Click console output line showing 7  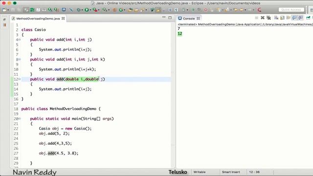pyautogui.click(x=179, y=29)
